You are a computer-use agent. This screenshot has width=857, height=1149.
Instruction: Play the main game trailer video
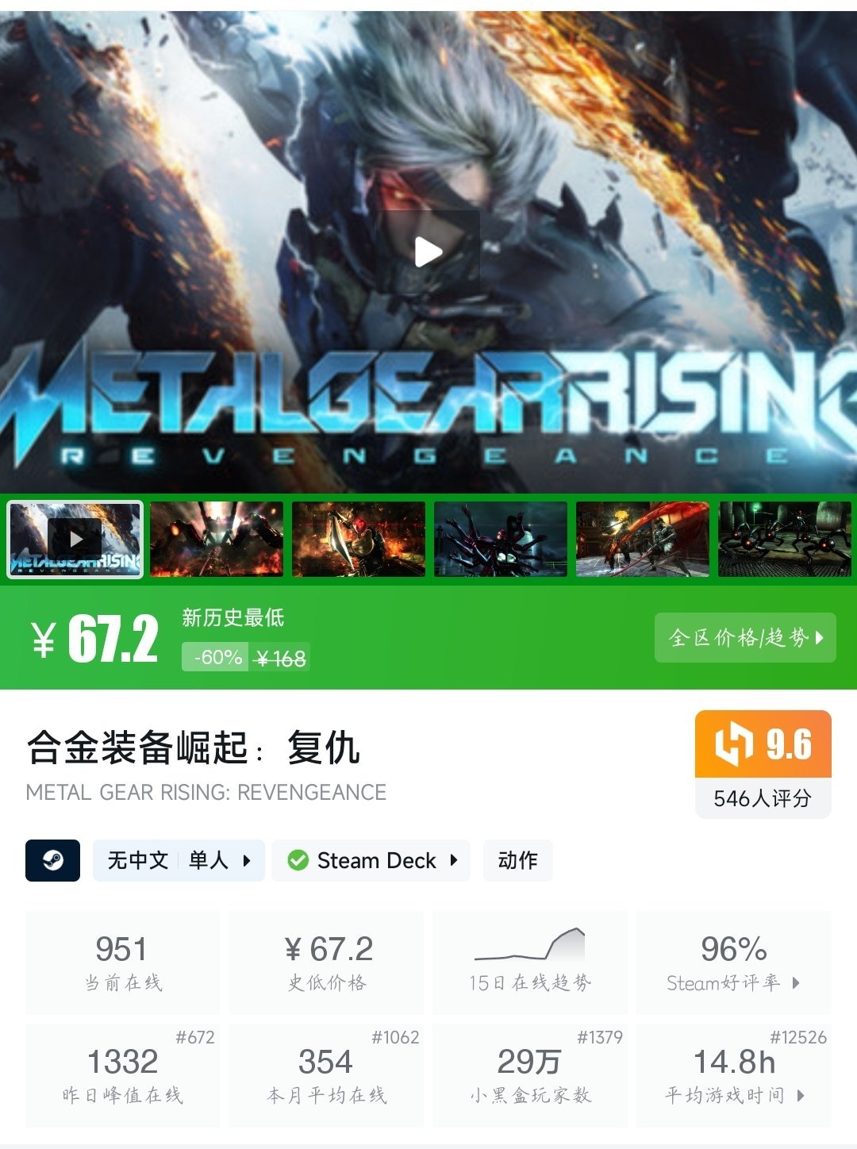(x=428, y=252)
